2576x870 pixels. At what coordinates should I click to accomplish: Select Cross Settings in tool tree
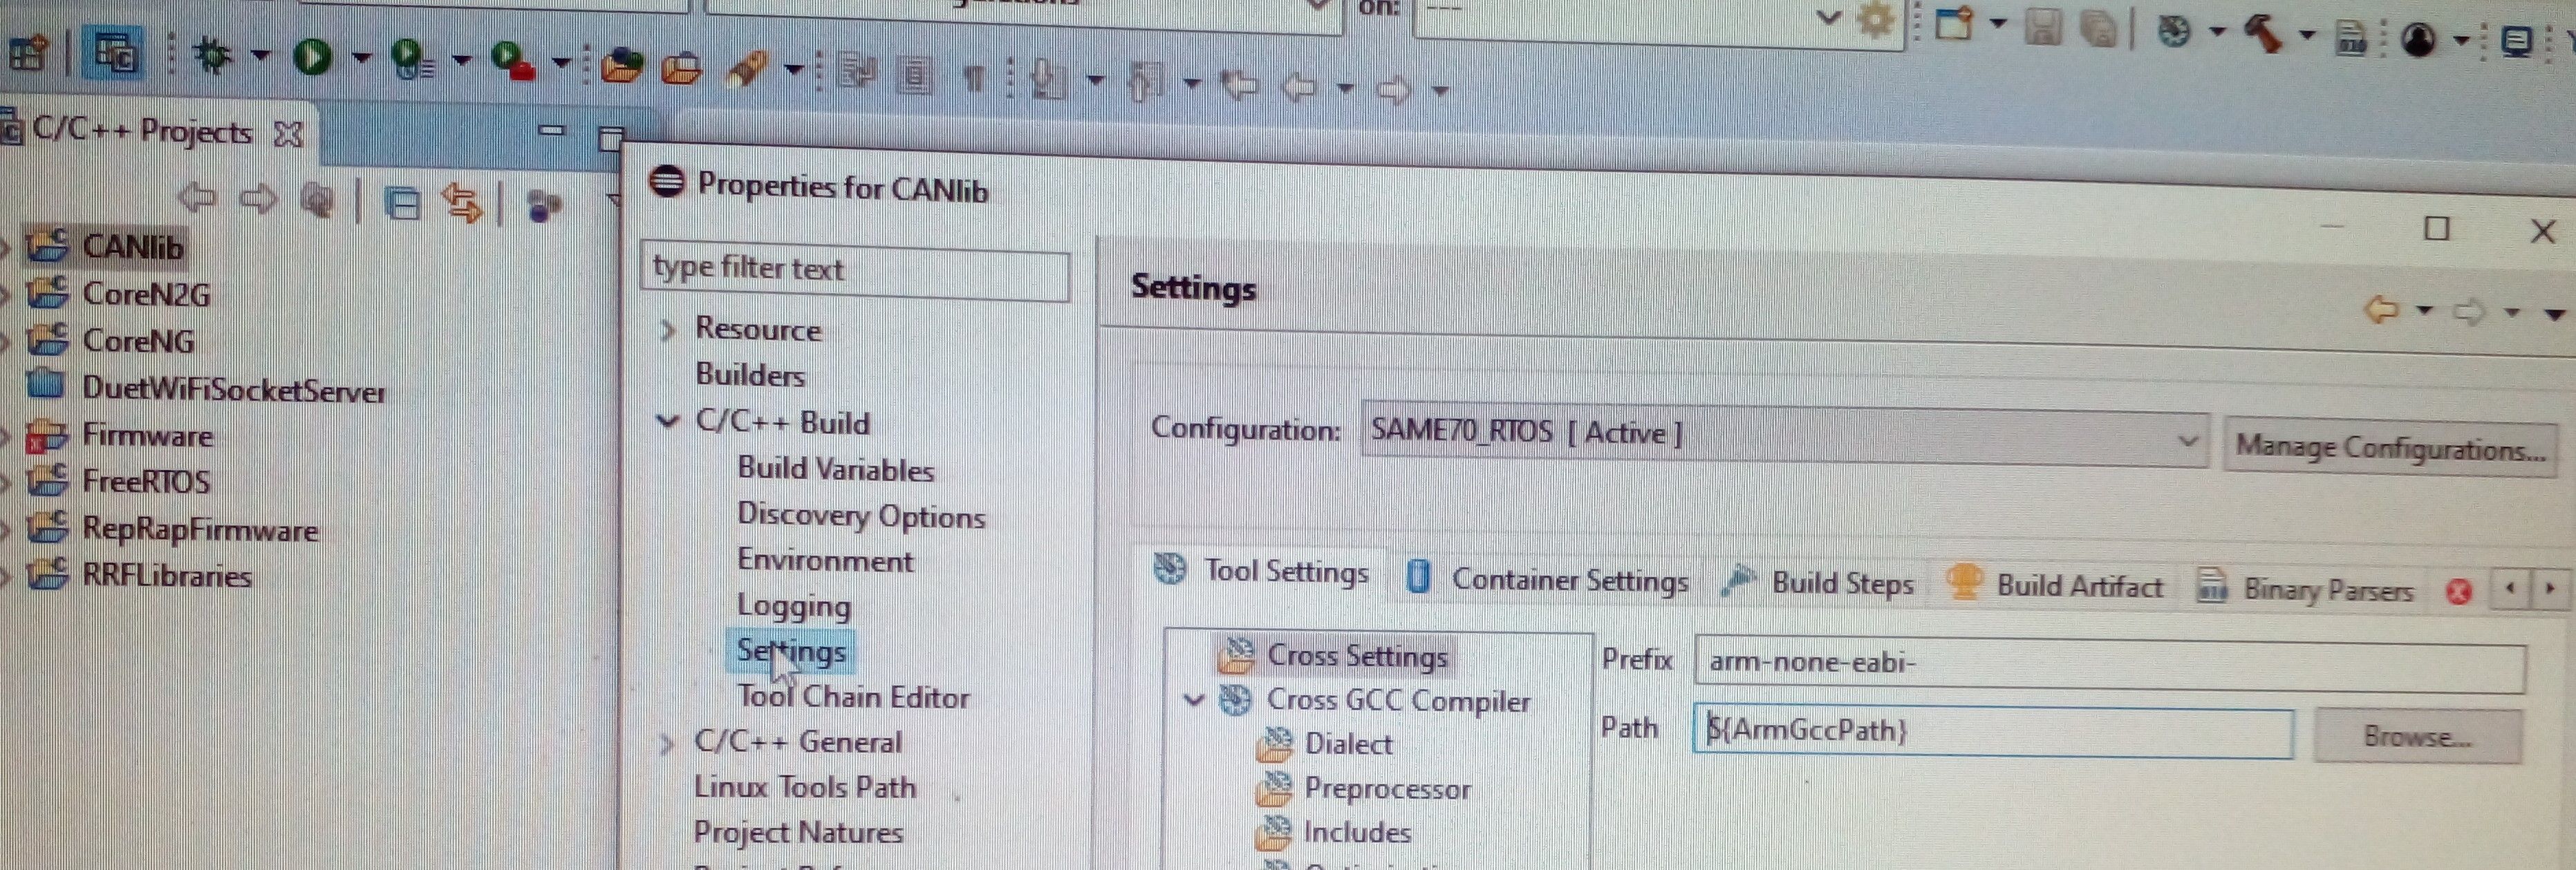[1356, 656]
